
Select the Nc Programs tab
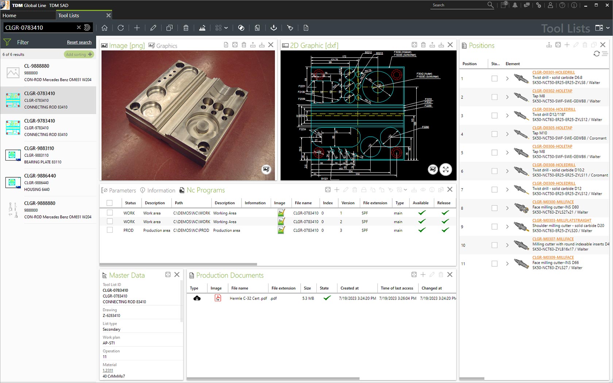click(202, 190)
